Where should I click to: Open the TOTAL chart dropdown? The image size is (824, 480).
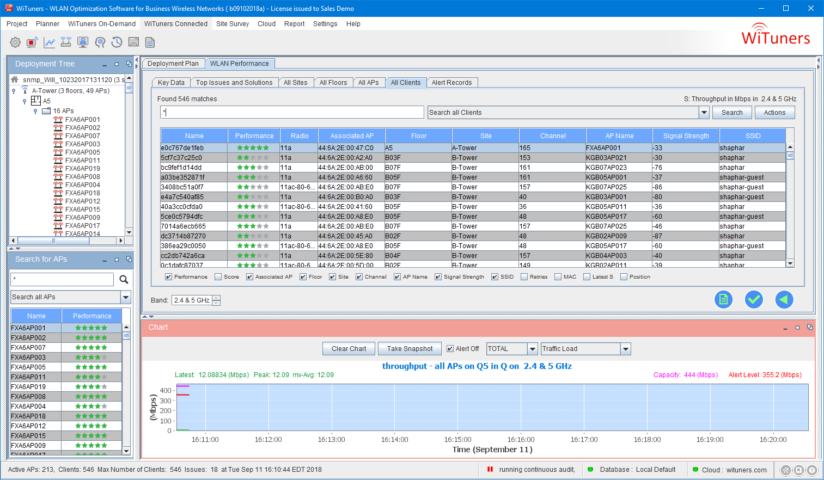point(532,349)
